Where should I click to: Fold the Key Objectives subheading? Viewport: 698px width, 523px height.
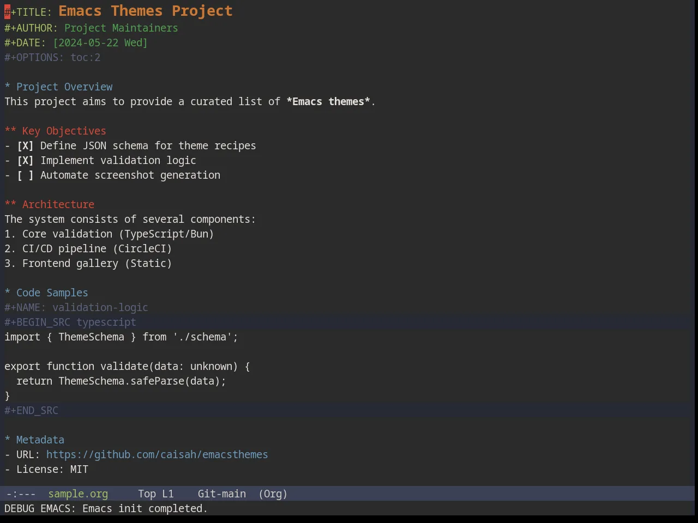56,131
